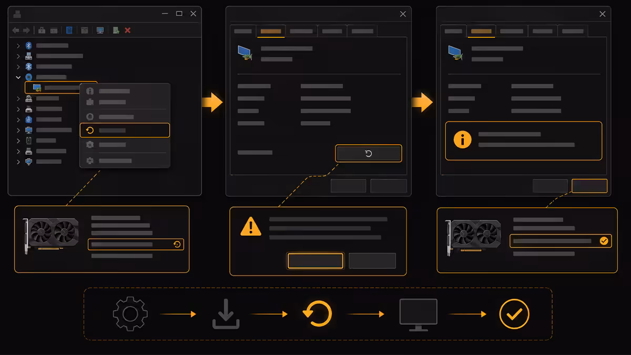The image size is (631, 355).
Task: Click the phone-shaped device icon in the tree
Action: (29, 140)
